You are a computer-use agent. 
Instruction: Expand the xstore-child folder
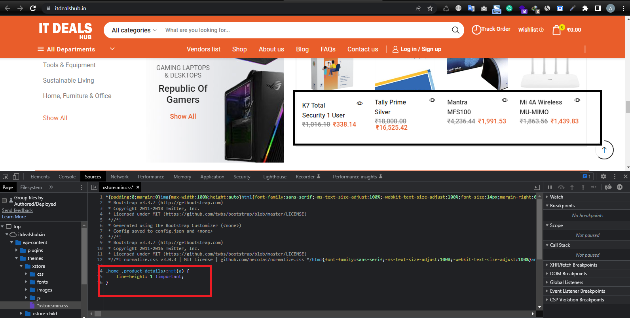pyautogui.click(x=21, y=314)
